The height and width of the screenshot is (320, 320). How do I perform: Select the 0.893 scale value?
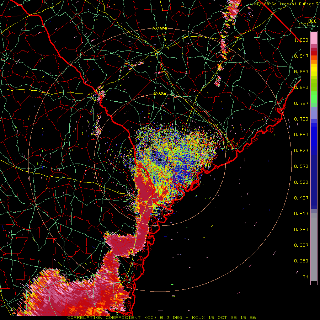(x=301, y=71)
